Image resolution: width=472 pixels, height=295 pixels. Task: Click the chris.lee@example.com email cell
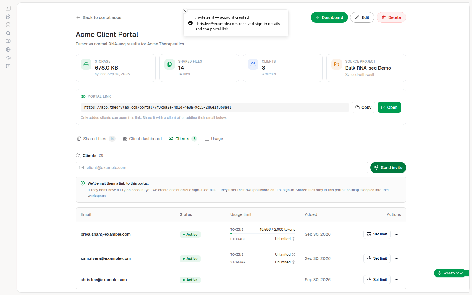pos(104,280)
